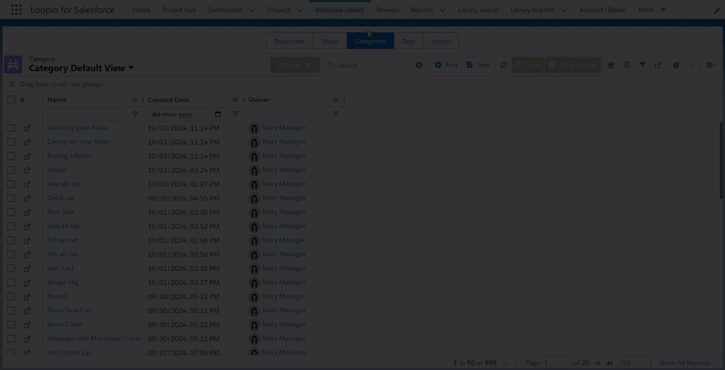
Task: Click the Save button
Action: (x=528, y=65)
